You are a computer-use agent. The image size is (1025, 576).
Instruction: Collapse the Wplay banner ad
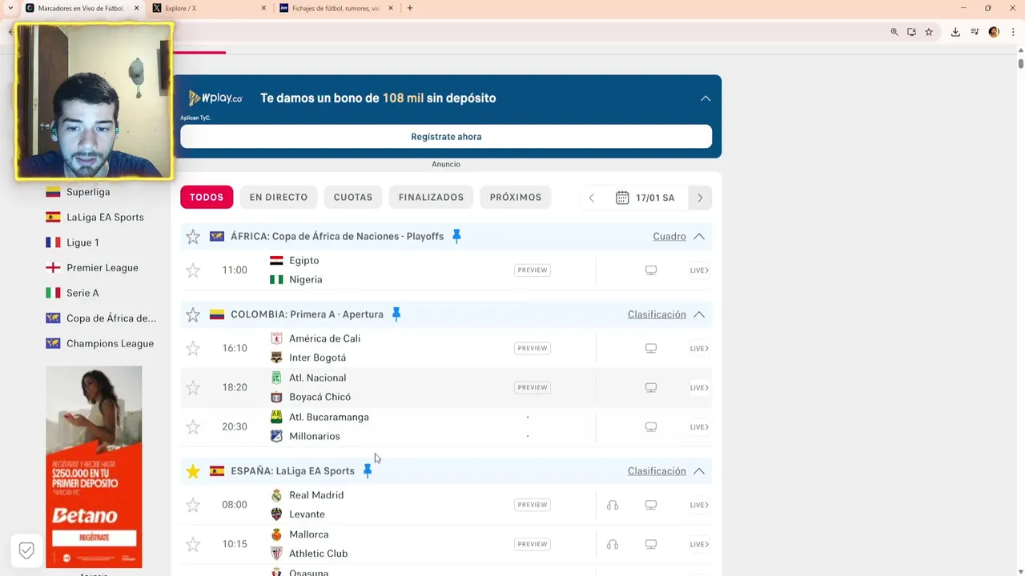[x=705, y=98]
